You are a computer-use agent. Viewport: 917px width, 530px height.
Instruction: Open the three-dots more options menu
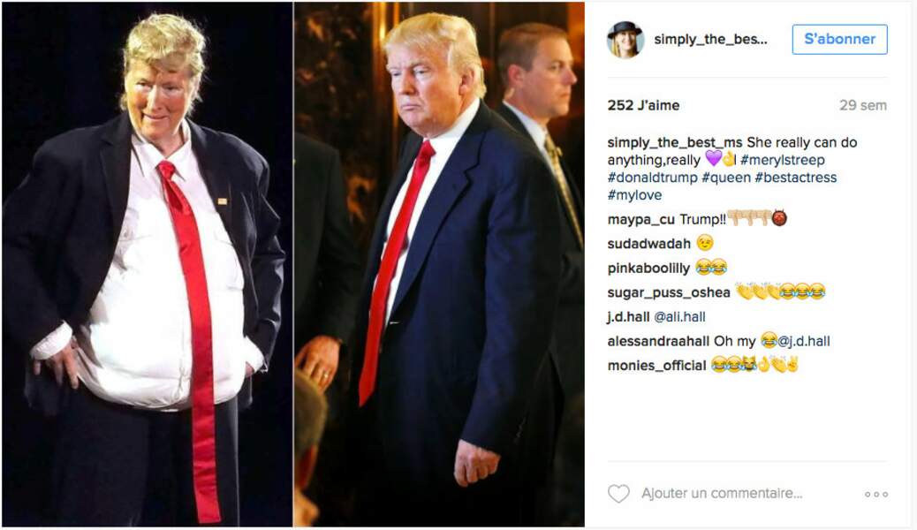point(876,495)
